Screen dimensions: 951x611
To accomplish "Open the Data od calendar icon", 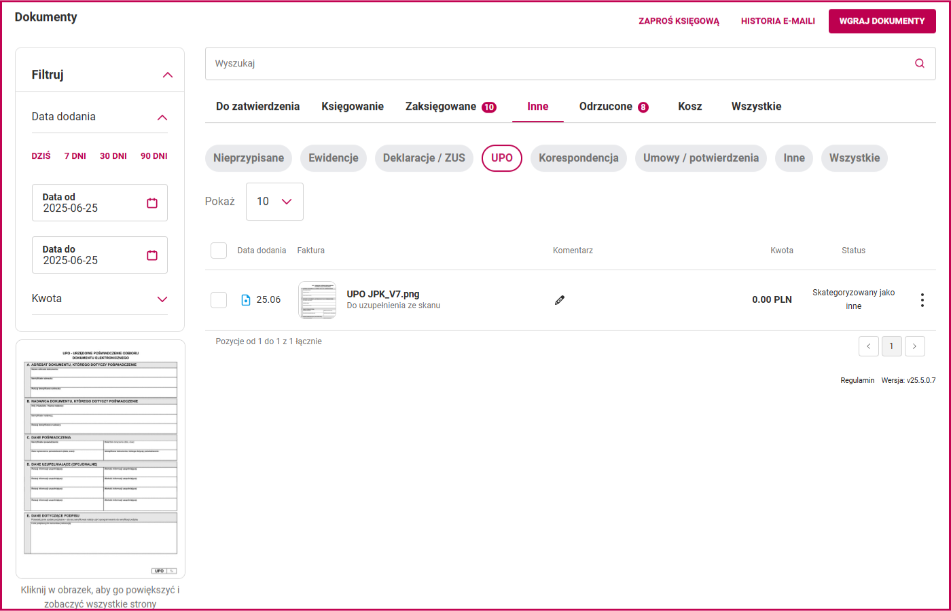I will [152, 203].
